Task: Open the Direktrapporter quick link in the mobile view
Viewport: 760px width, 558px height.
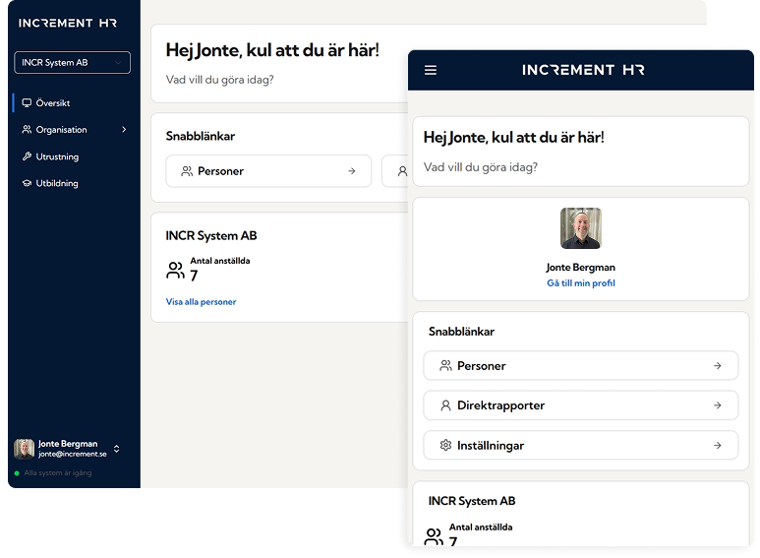Action: coord(581,405)
